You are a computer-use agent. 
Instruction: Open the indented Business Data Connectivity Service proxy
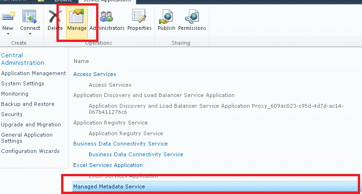pyautogui.click(x=136, y=154)
